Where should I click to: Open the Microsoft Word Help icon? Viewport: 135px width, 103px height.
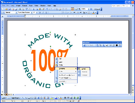click(91, 9)
